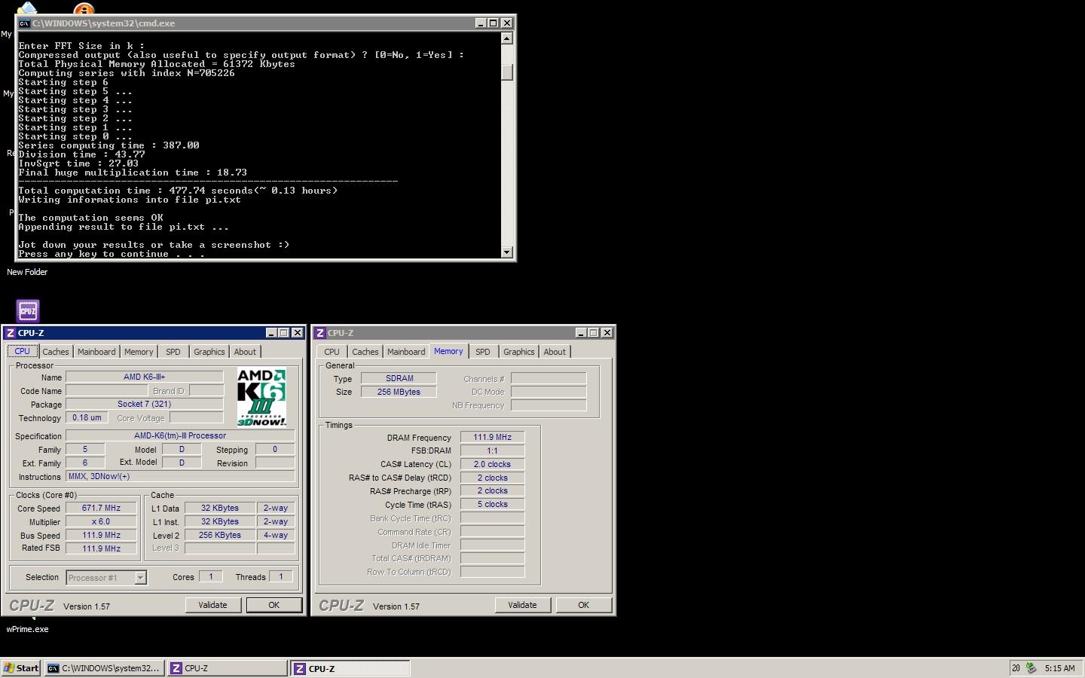Click the Bus Speed 111.9 MHz field
The height and width of the screenshot is (678, 1085).
[102, 535]
